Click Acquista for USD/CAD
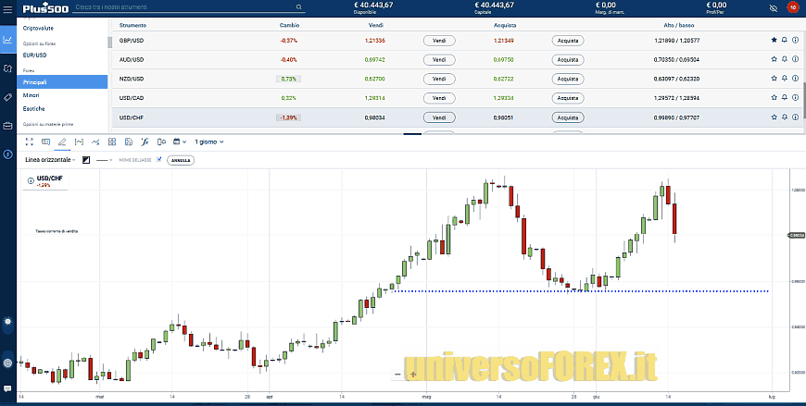 coord(568,98)
